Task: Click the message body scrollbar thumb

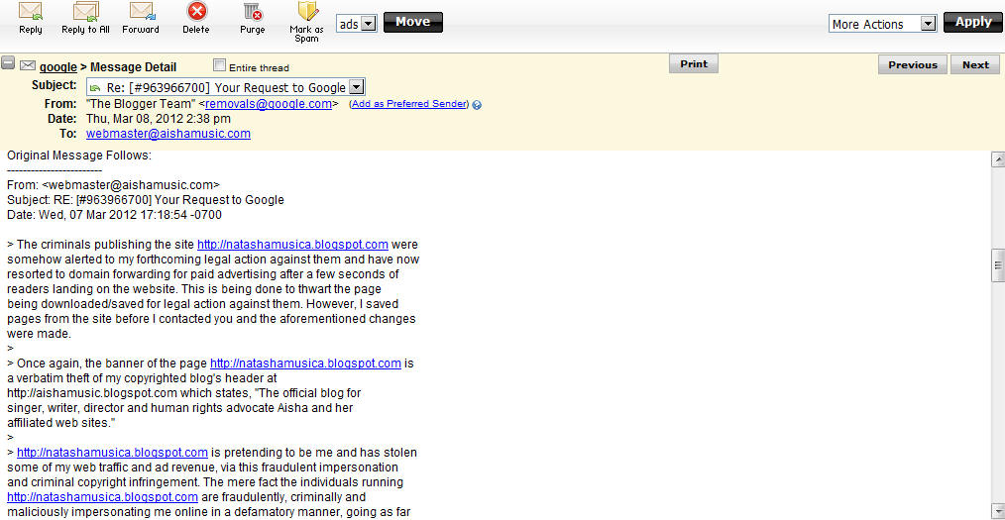Action: [998, 265]
